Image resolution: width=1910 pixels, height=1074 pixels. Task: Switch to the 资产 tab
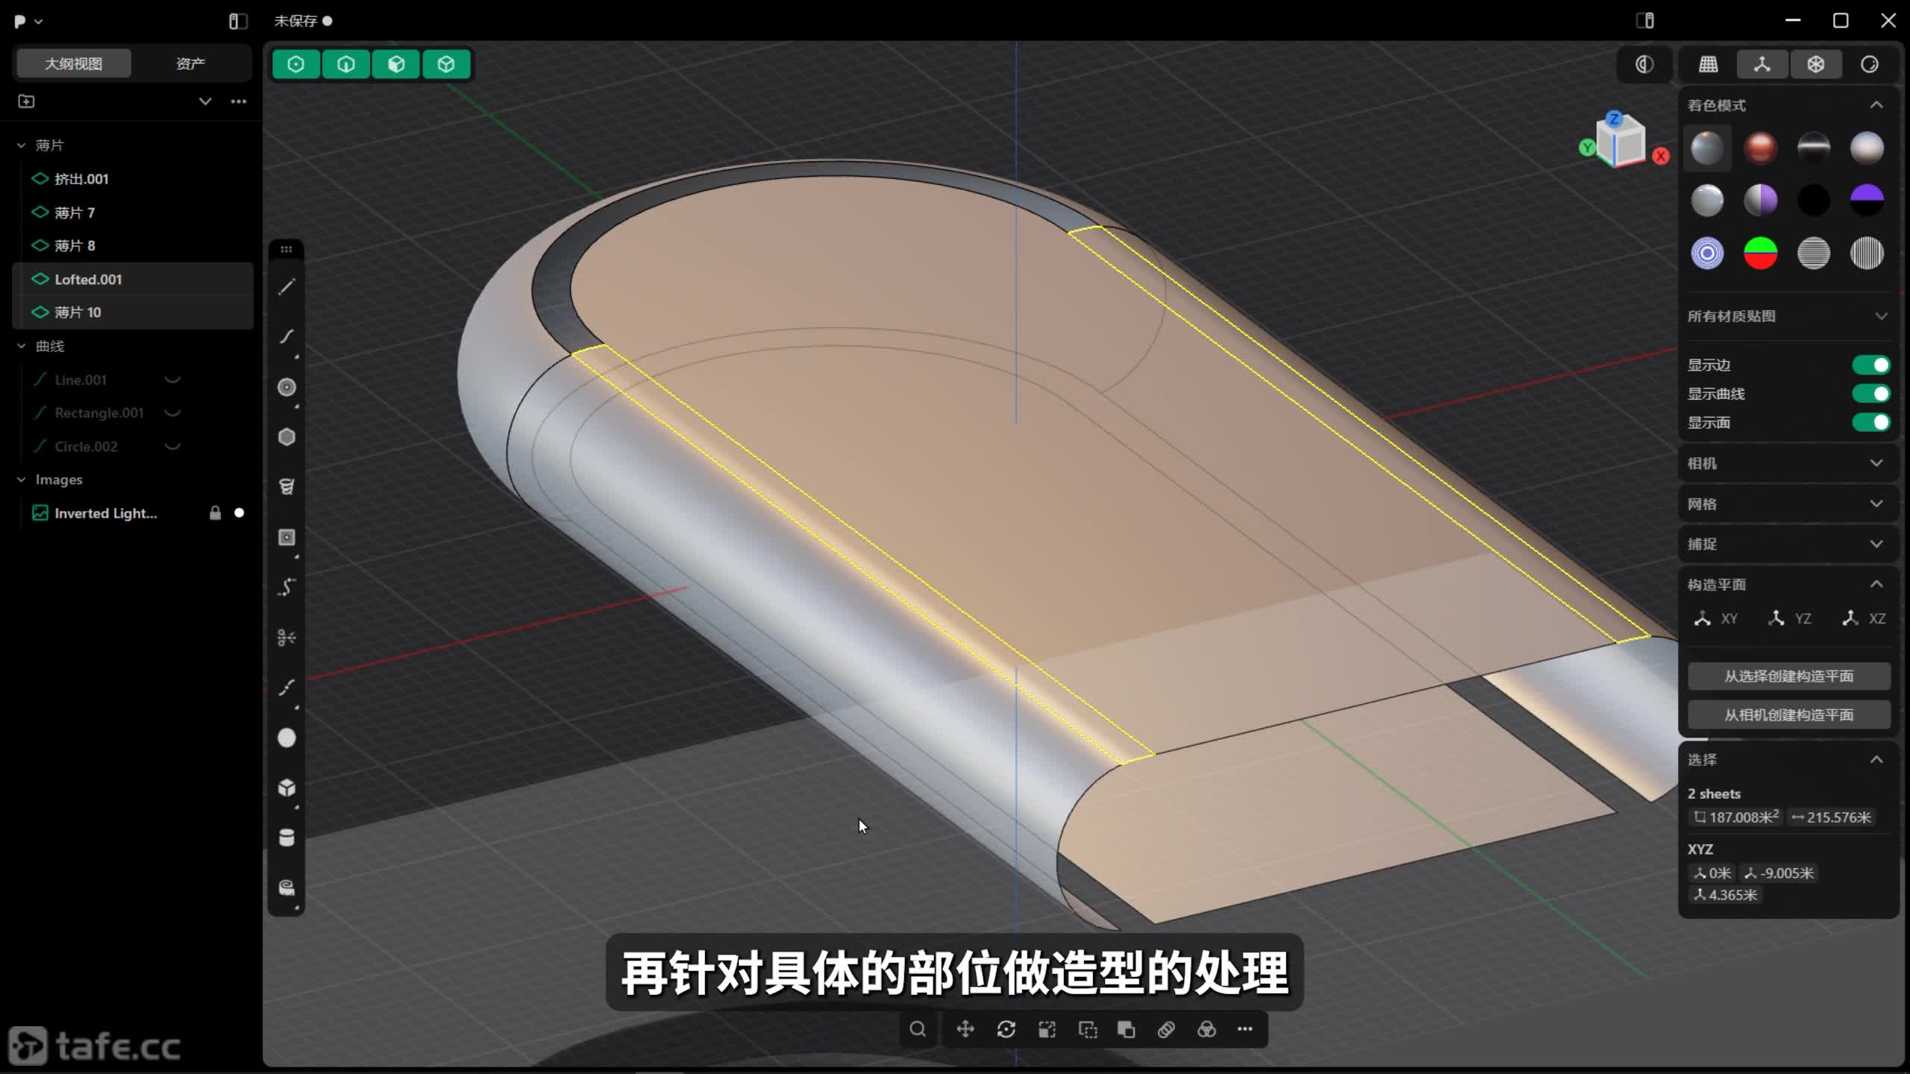point(190,63)
